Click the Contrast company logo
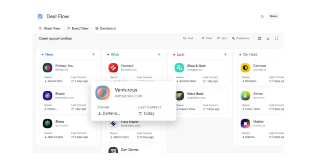The height and width of the screenshot is (165, 317). pyautogui.click(x=245, y=68)
